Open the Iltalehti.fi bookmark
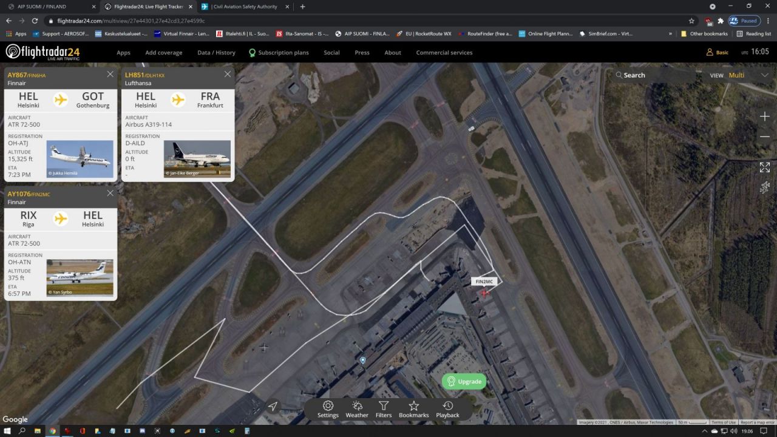This screenshot has height=437, width=777. pos(243,34)
